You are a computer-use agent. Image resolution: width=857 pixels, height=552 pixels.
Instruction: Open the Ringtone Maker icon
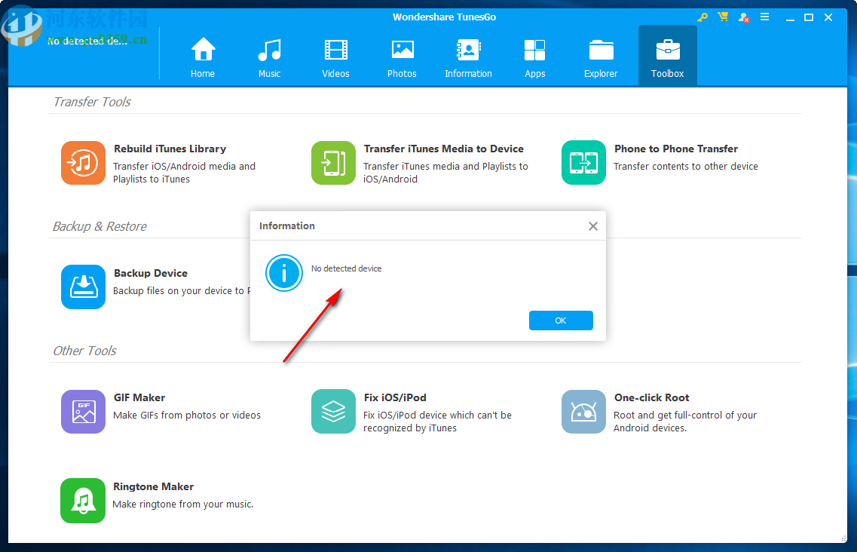click(83, 501)
